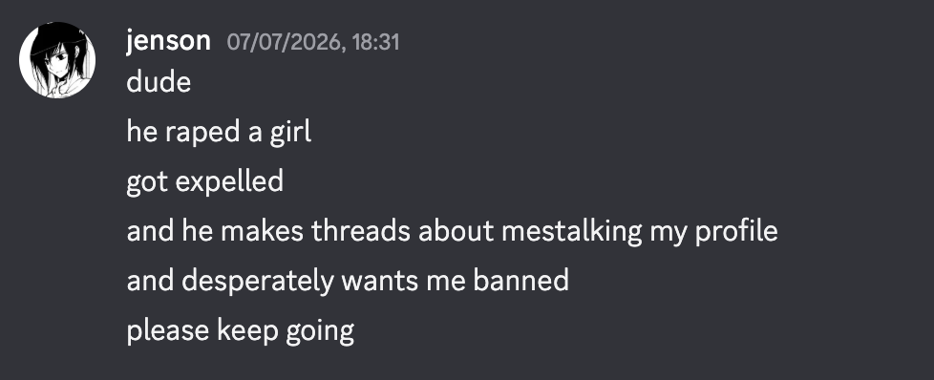Click the second message line below "dude"

(205, 181)
